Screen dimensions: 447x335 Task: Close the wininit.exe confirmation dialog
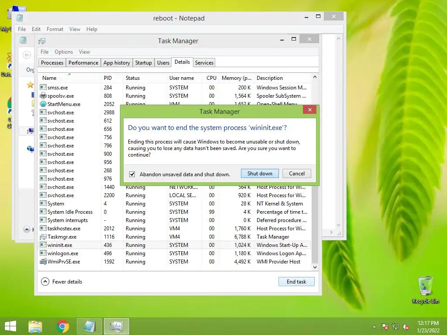pos(310,109)
